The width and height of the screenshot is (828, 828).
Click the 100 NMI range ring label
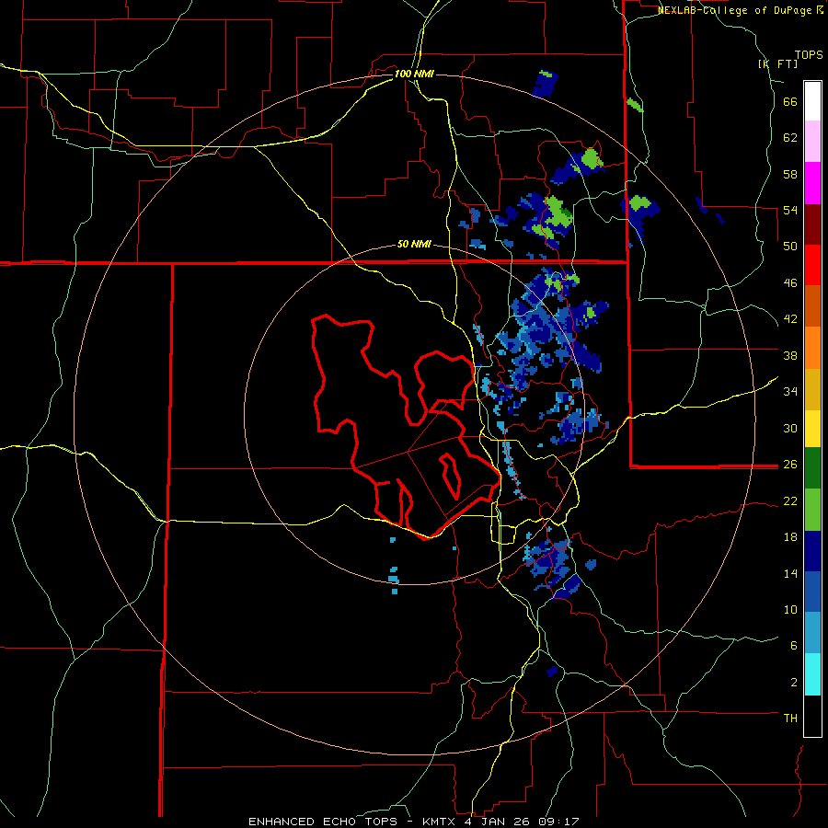(x=414, y=74)
